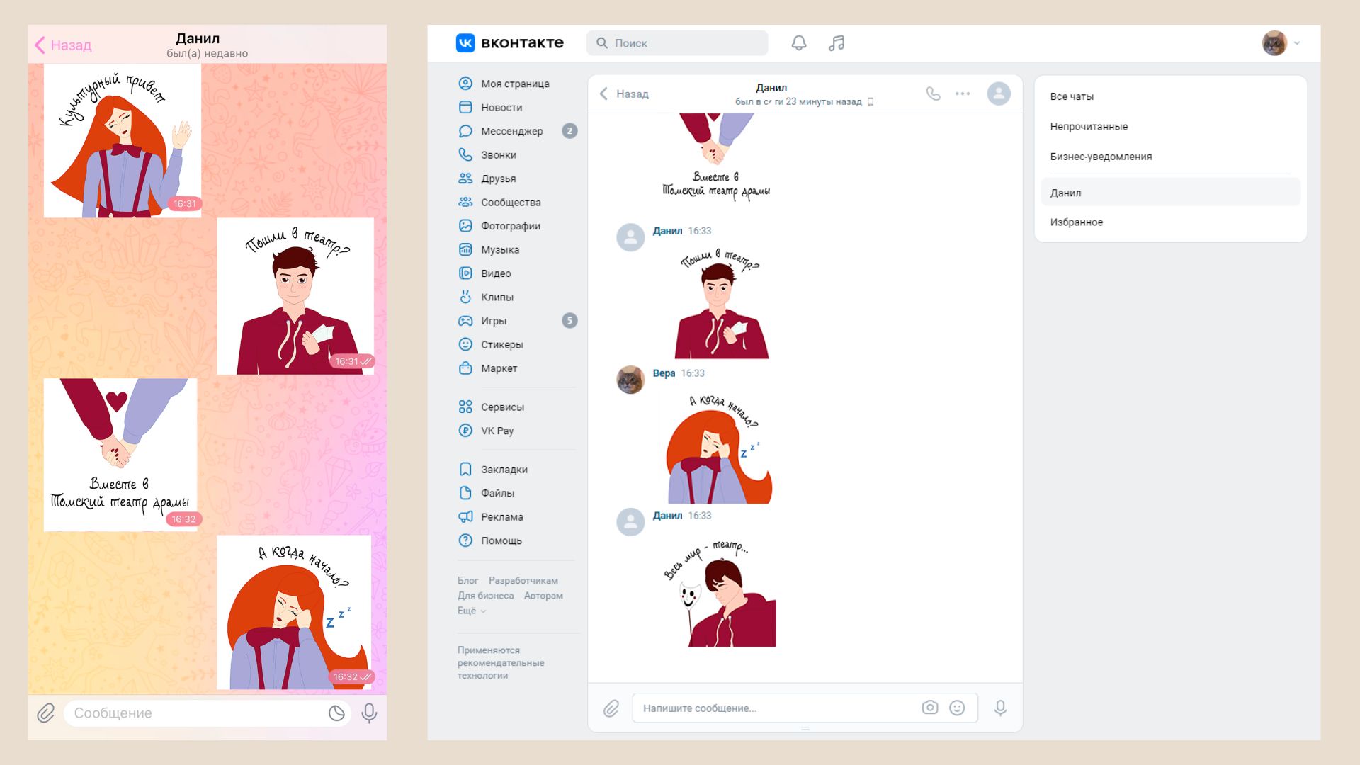Select the Непрочитанные chat filter

click(1089, 126)
